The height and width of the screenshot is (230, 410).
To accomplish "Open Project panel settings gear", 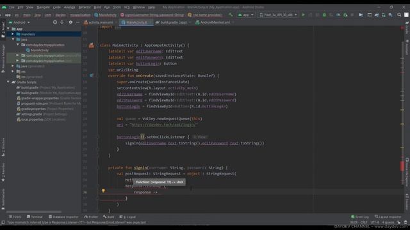I will pos(70,22).
